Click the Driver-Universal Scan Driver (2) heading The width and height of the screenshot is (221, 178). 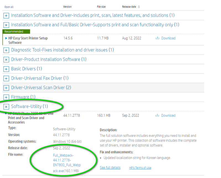pyautogui.click(x=41, y=87)
